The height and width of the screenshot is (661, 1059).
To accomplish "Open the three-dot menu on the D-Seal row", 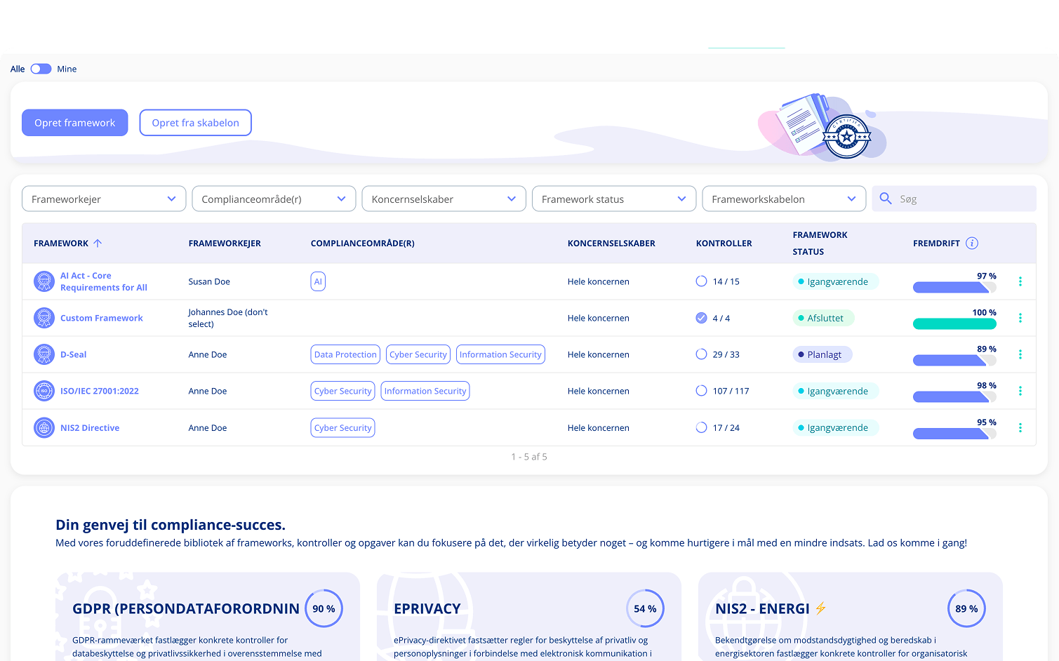I will tap(1020, 354).
